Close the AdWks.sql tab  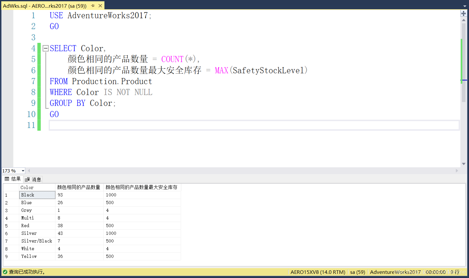(100, 6)
